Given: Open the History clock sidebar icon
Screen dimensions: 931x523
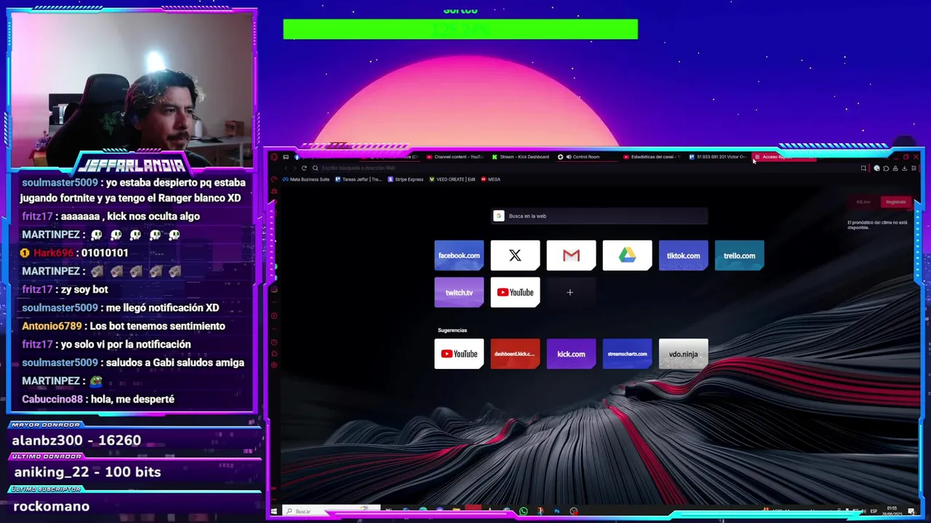Looking at the screenshot, I should 274,341.
